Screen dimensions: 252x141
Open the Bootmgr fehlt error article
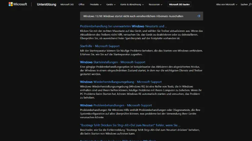pos(130,125)
